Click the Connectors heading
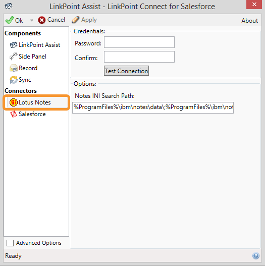 pos(21,91)
